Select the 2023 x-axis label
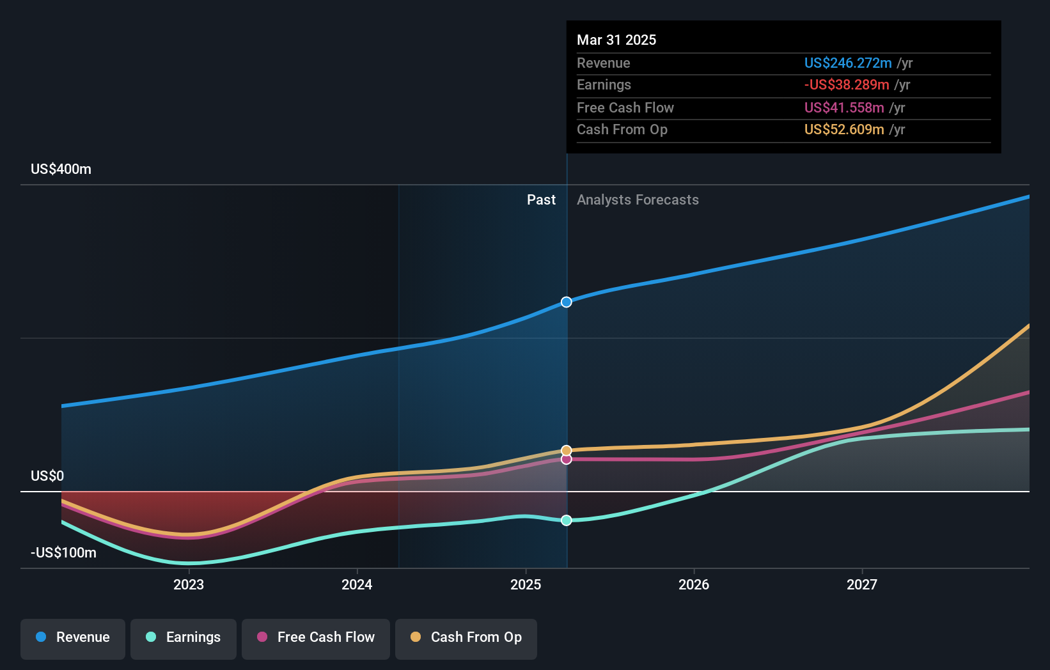Image resolution: width=1050 pixels, height=670 pixels. tap(189, 584)
